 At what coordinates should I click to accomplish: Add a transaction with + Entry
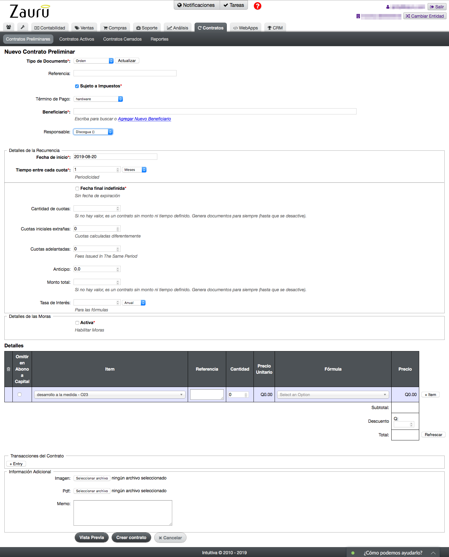point(16,464)
